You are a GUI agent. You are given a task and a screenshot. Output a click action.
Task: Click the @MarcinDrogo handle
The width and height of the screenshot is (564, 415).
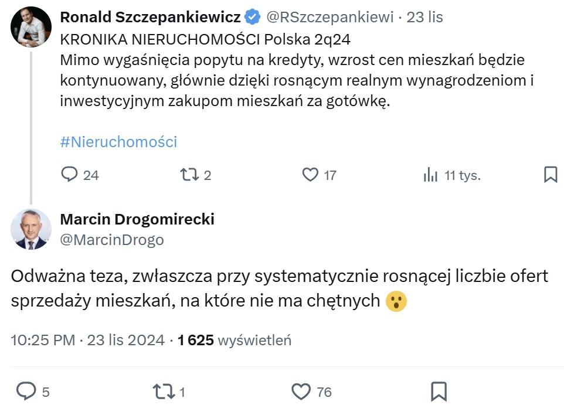tap(112, 240)
